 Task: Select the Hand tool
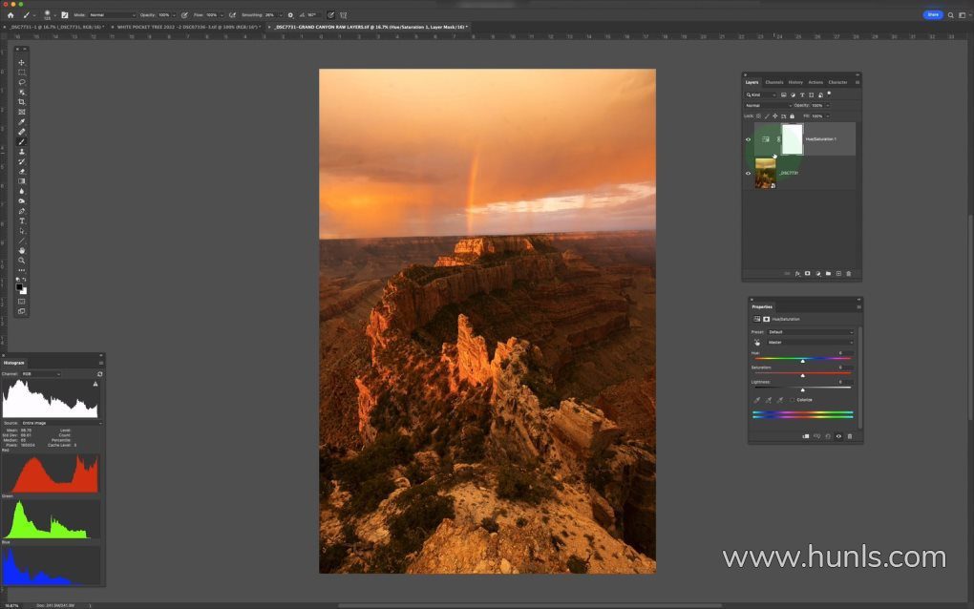click(x=22, y=250)
